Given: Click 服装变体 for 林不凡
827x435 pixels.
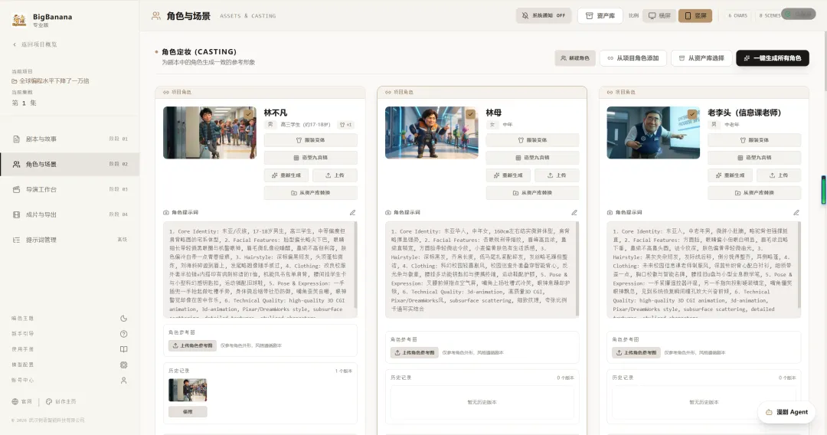Looking at the screenshot, I should click(311, 140).
